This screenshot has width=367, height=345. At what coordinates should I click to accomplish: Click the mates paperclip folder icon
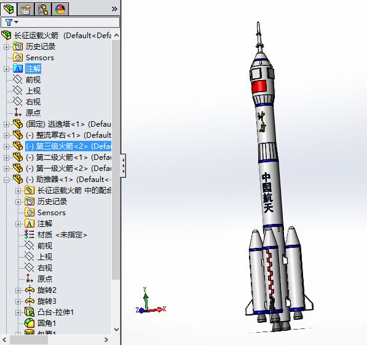pos(30,190)
